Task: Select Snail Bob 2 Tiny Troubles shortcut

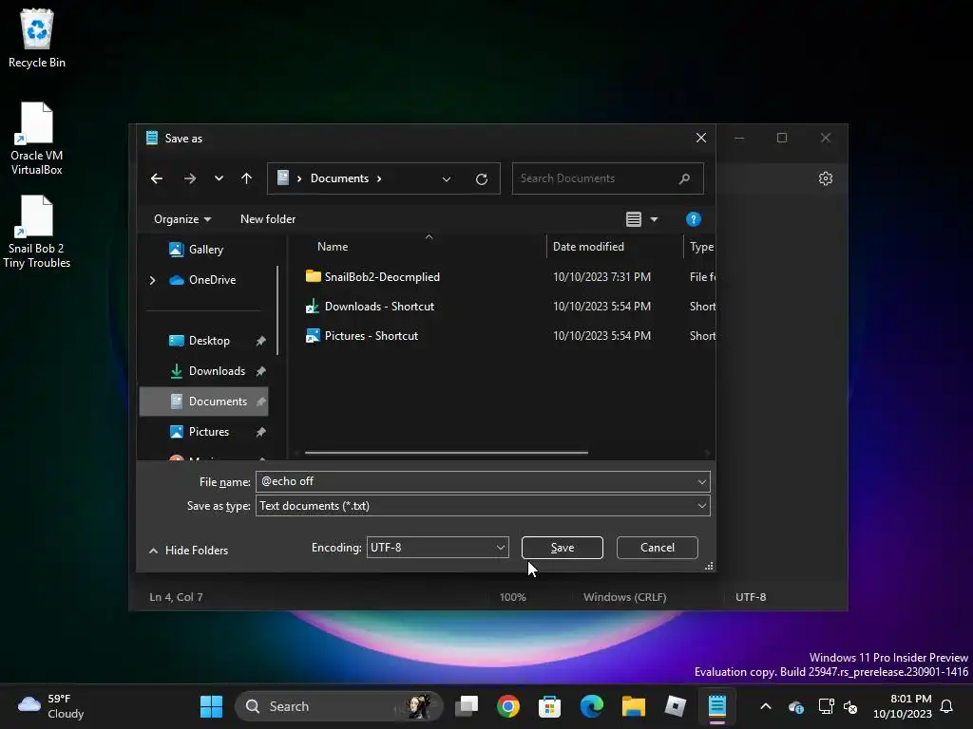Action: point(37,232)
